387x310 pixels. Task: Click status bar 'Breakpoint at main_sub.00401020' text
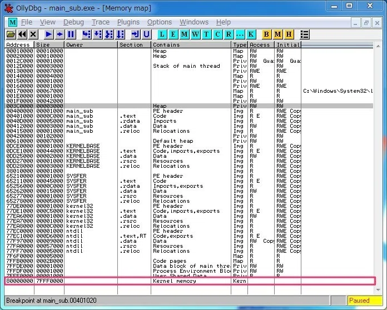(x=51, y=301)
